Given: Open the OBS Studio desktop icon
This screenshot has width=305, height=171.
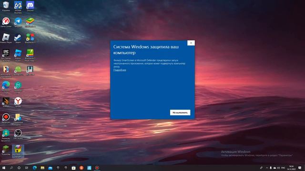Looking at the screenshot, I should point(18,134).
